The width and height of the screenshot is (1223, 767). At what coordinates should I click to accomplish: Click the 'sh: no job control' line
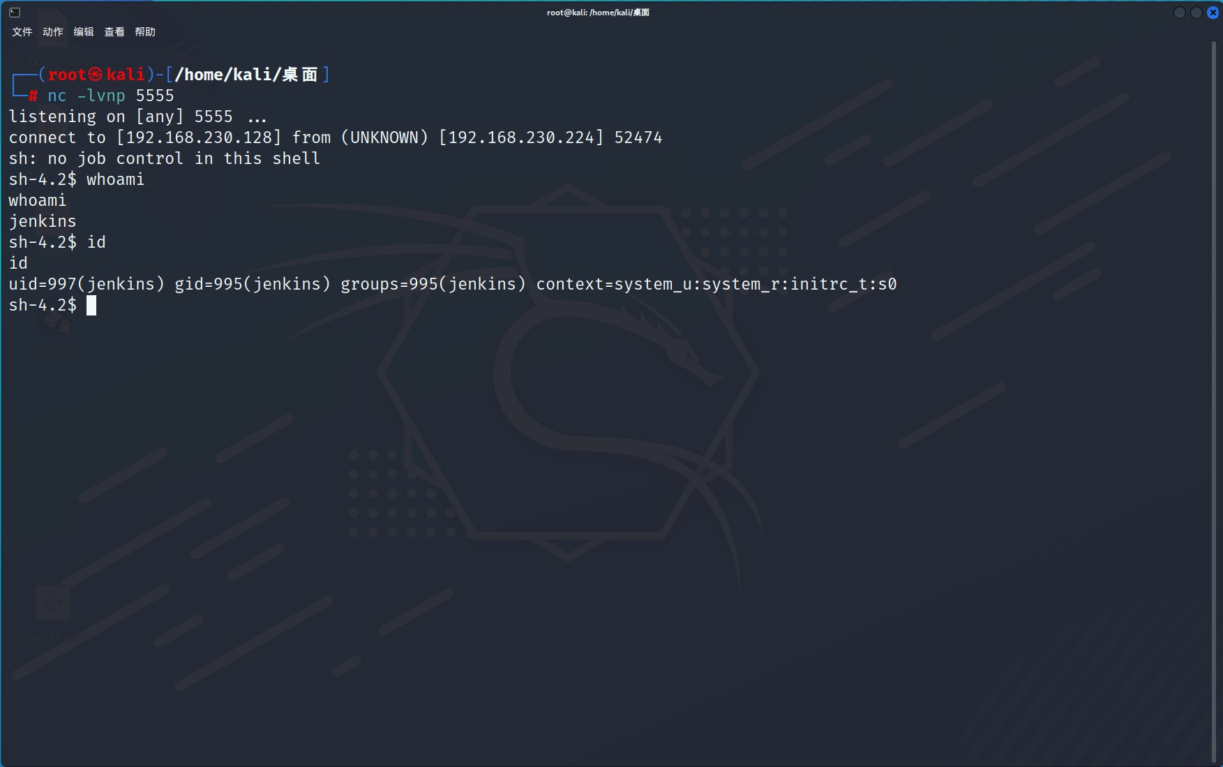click(x=165, y=158)
